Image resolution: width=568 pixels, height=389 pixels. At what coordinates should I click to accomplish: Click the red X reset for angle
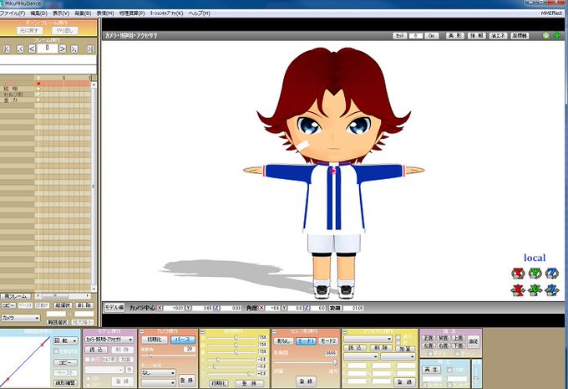(261, 308)
